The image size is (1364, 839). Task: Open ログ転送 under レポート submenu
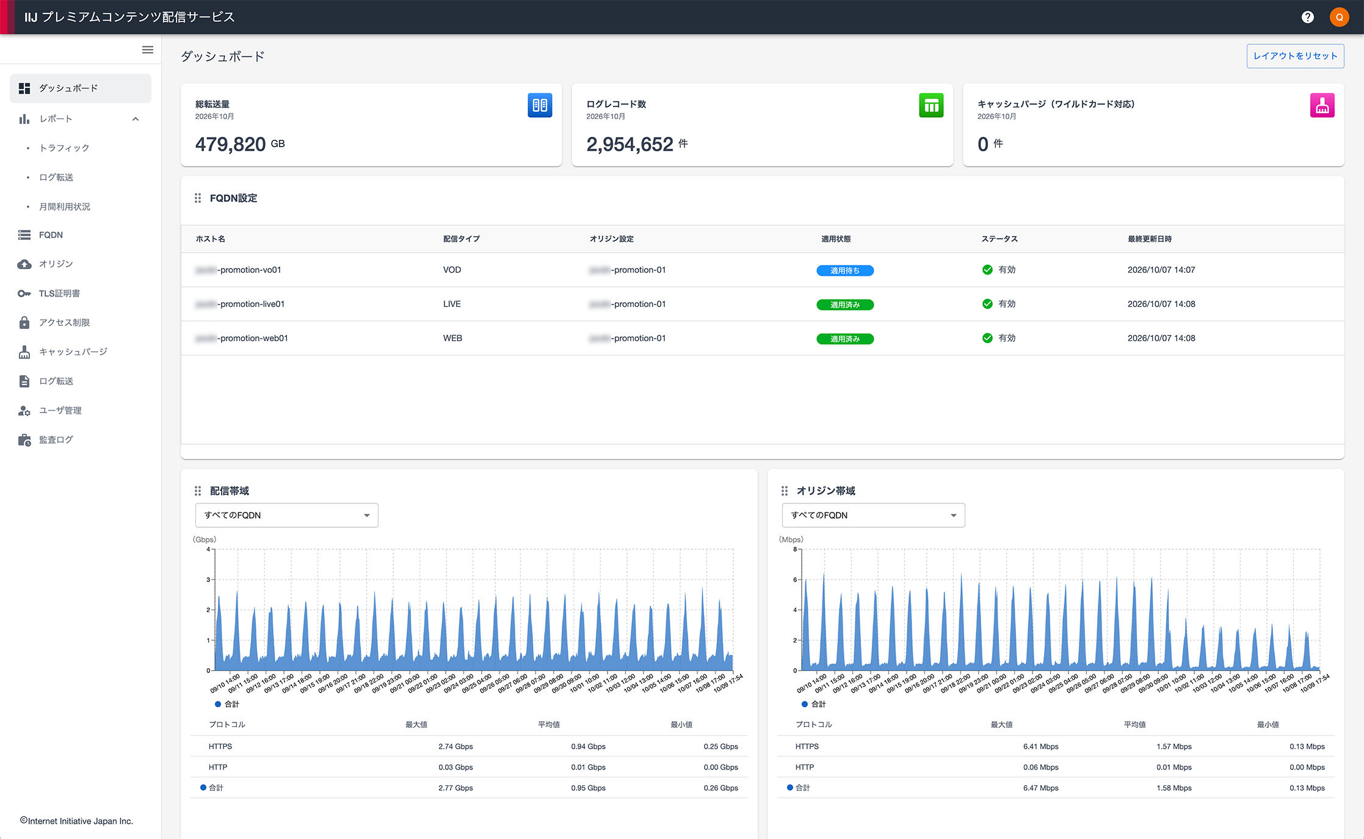(x=56, y=177)
